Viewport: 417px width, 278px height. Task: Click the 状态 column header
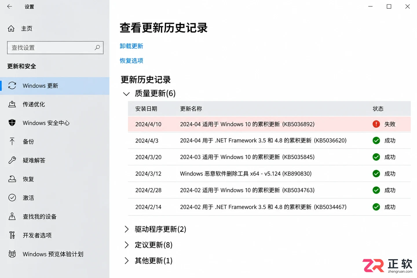tap(378, 109)
